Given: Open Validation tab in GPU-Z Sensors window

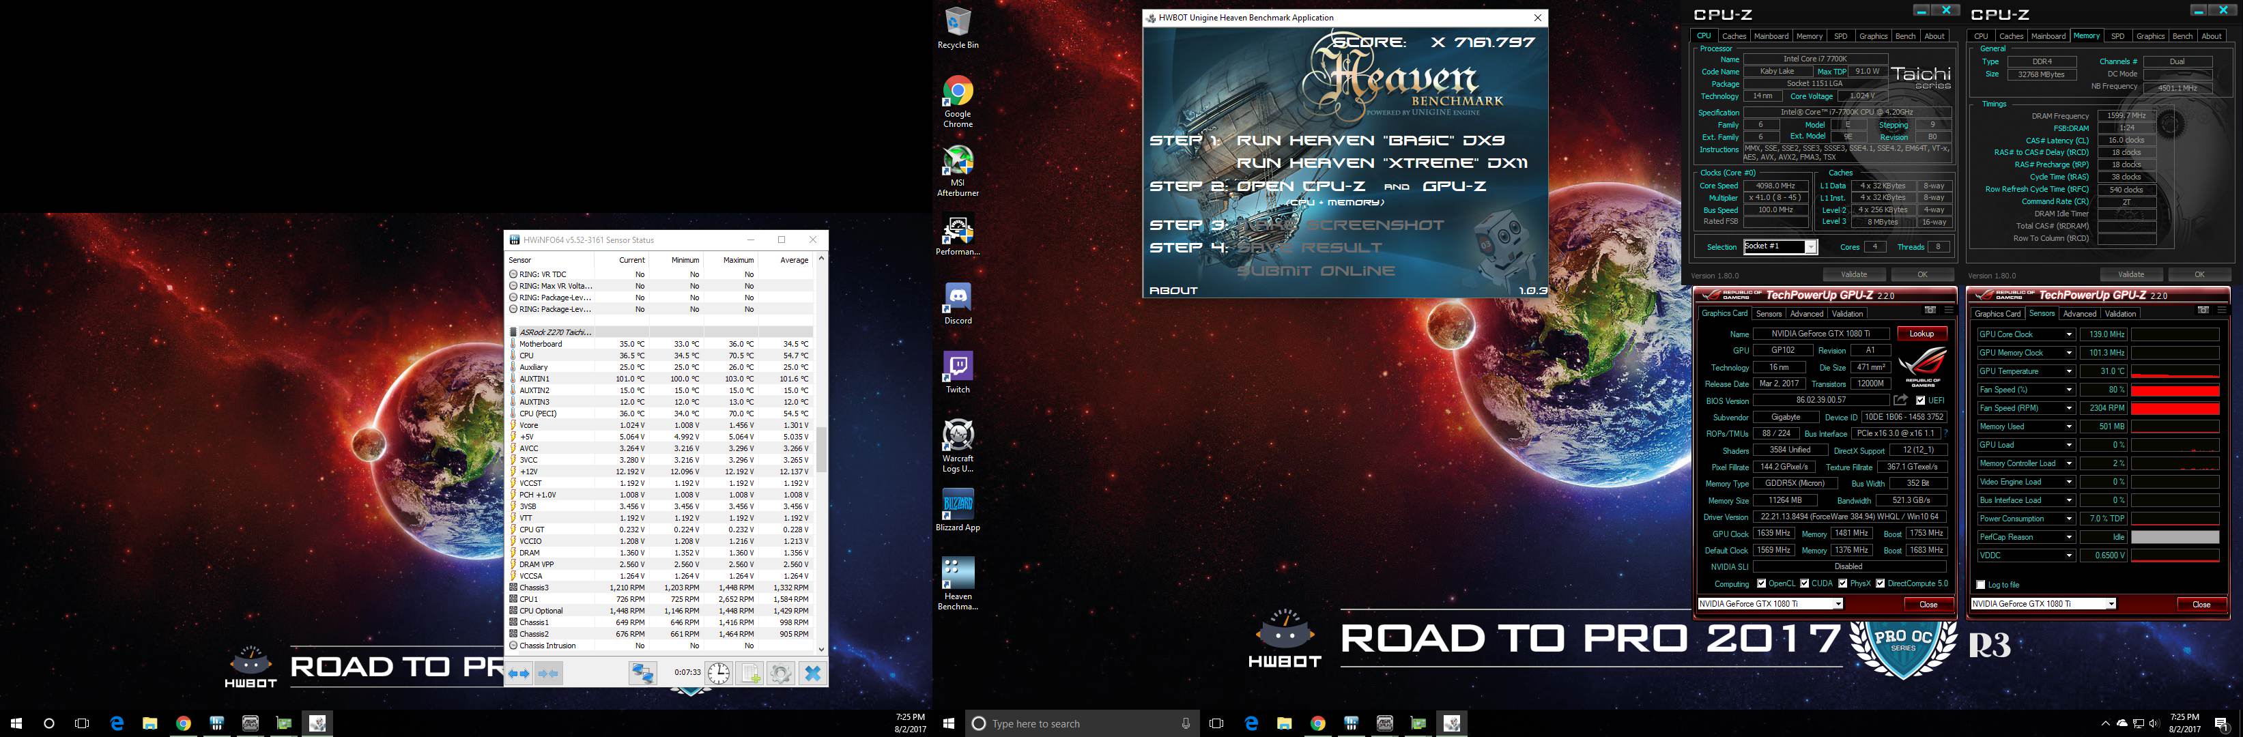Looking at the screenshot, I should tap(2120, 314).
